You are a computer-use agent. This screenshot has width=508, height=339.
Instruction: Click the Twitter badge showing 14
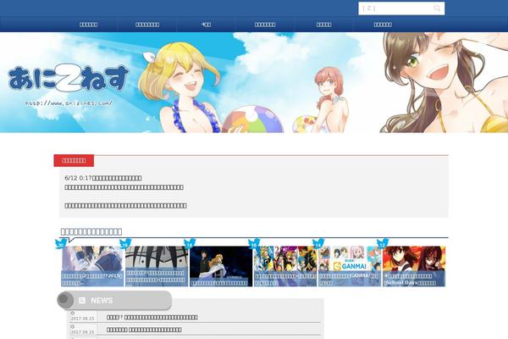click(318, 243)
